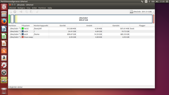This screenshot has width=169, height=95.
Task: Click the '0 åtgärder väntar' status bar text
Action: [16, 87]
